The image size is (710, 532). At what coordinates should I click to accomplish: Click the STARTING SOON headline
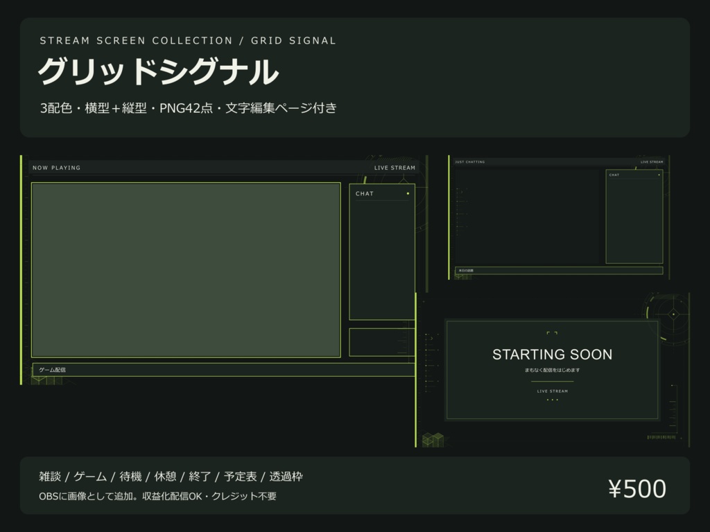coord(553,355)
